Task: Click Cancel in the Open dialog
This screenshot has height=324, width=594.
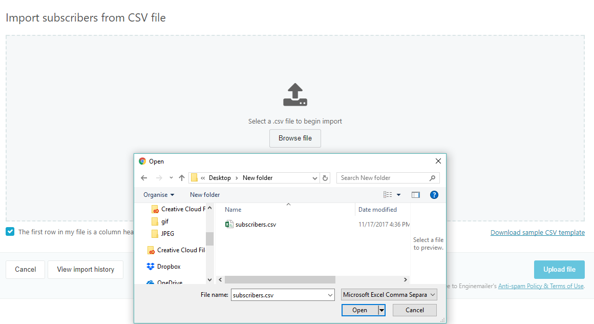Action: click(415, 310)
